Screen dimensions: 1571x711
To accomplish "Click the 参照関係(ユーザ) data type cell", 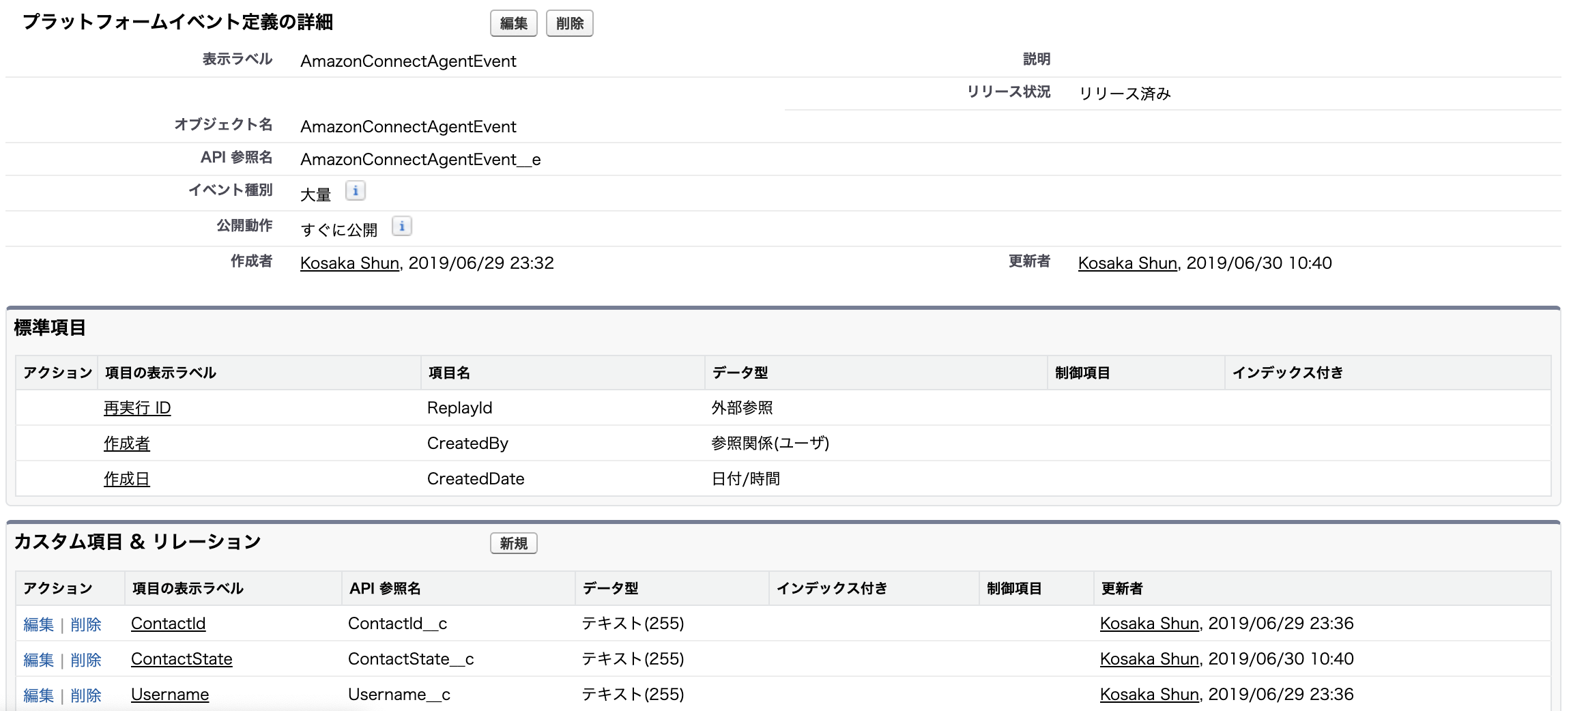I will (x=770, y=443).
